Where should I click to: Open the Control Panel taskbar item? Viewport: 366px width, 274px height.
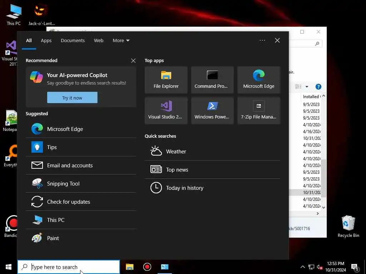[x=165, y=267]
